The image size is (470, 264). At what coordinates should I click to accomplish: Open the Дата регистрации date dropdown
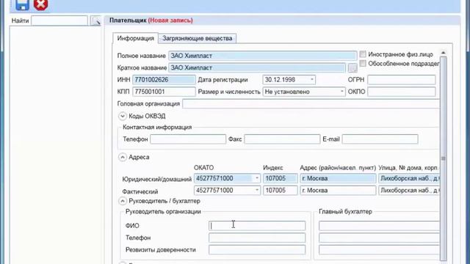tap(311, 80)
